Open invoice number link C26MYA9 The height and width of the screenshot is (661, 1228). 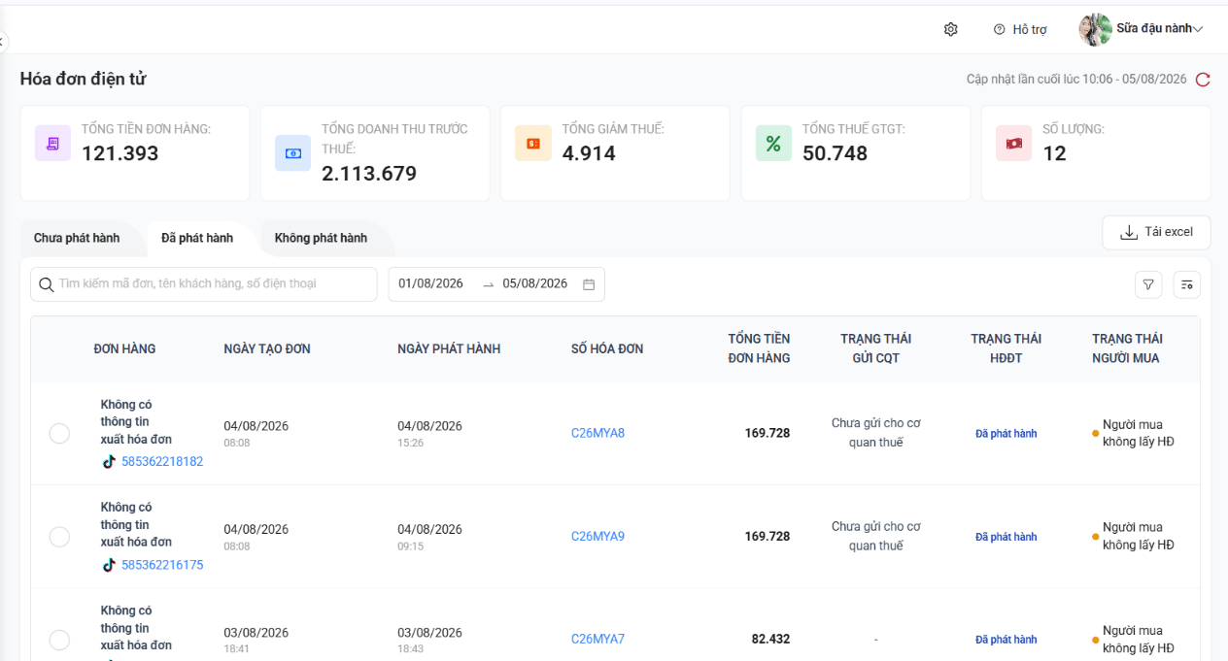[597, 537]
